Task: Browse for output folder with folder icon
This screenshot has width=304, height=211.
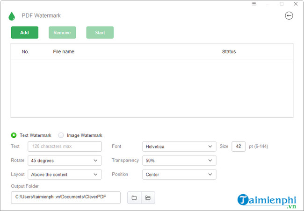Action: [134, 197]
